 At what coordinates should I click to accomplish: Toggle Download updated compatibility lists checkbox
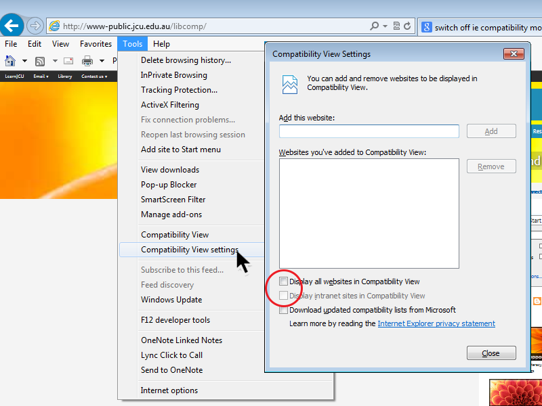(x=283, y=310)
